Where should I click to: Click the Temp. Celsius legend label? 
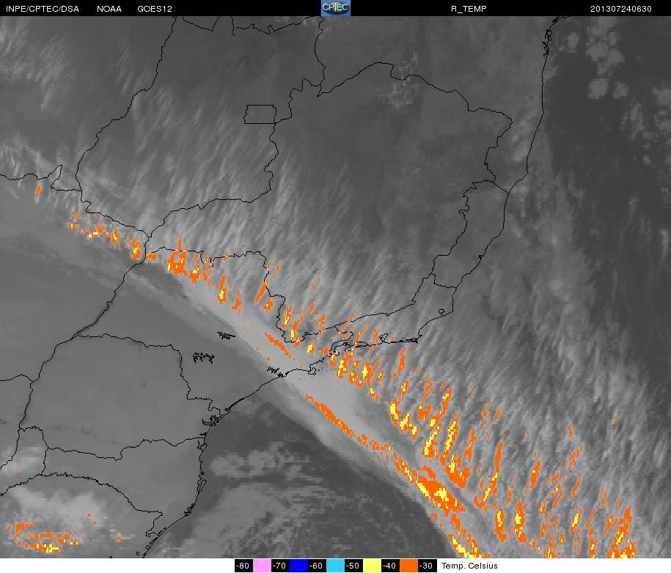(469, 566)
